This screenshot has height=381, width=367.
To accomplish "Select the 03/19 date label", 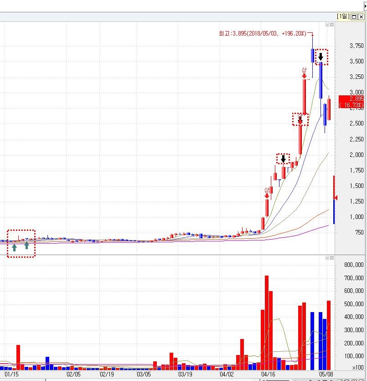I will point(185,374).
